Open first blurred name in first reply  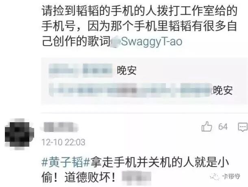point(63,70)
